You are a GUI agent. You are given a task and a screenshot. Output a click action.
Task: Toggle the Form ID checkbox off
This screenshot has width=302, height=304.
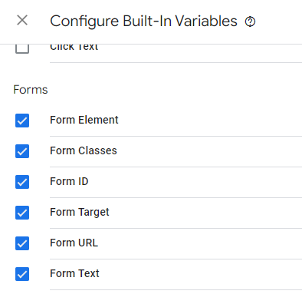[x=22, y=182]
